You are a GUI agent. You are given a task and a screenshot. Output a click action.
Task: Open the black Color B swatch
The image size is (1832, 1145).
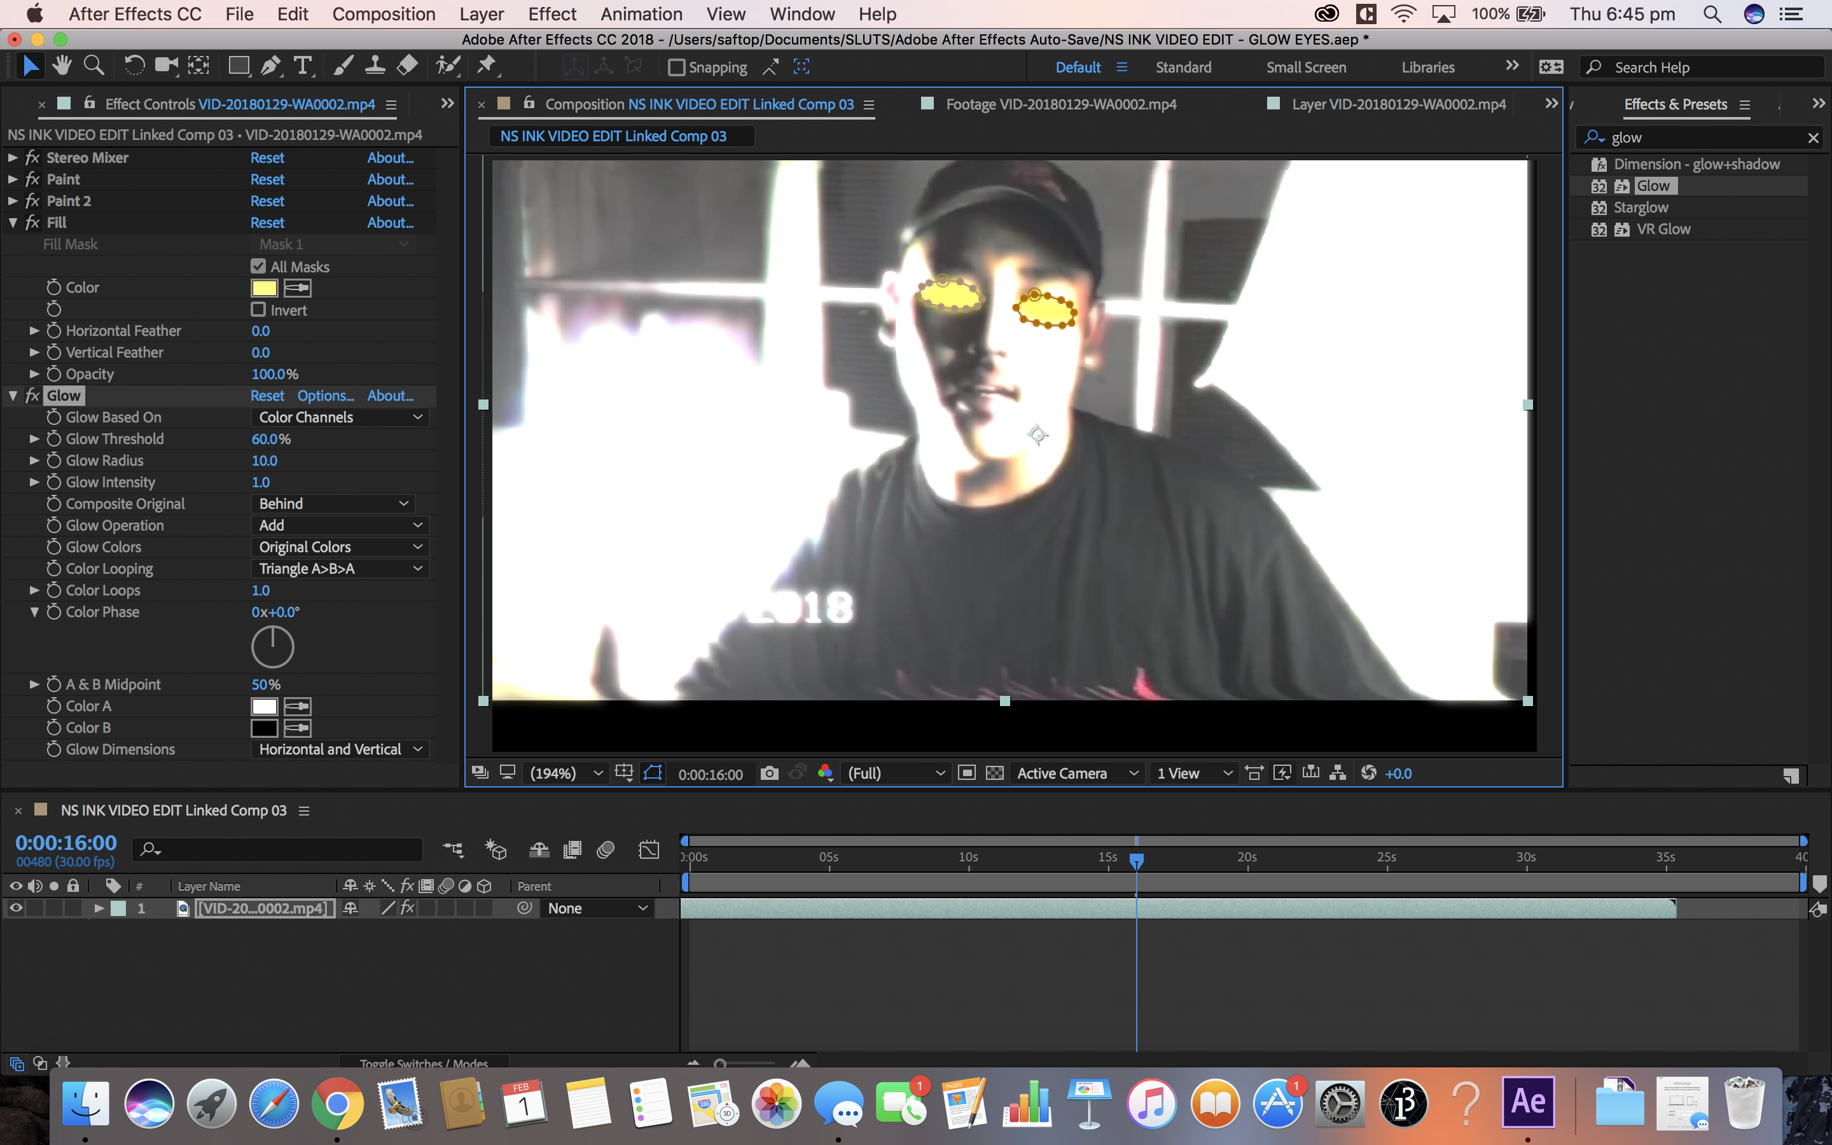coord(264,728)
